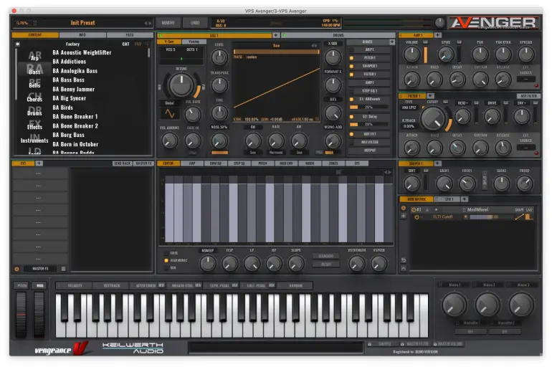Screen dimensions: 552x367
Task: Select the BA Analogika Bass preset
Action: point(75,71)
